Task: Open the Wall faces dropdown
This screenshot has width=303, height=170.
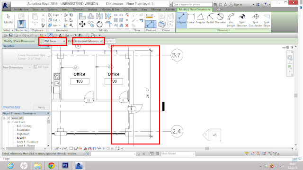Action: tap(54, 41)
